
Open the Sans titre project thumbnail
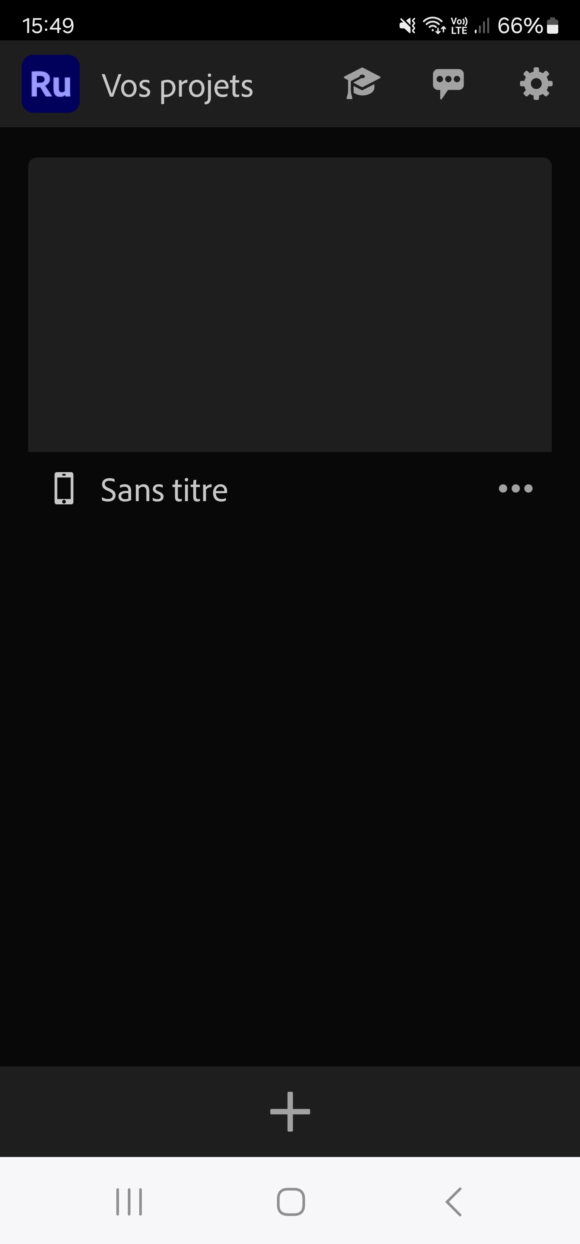pos(290,305)
